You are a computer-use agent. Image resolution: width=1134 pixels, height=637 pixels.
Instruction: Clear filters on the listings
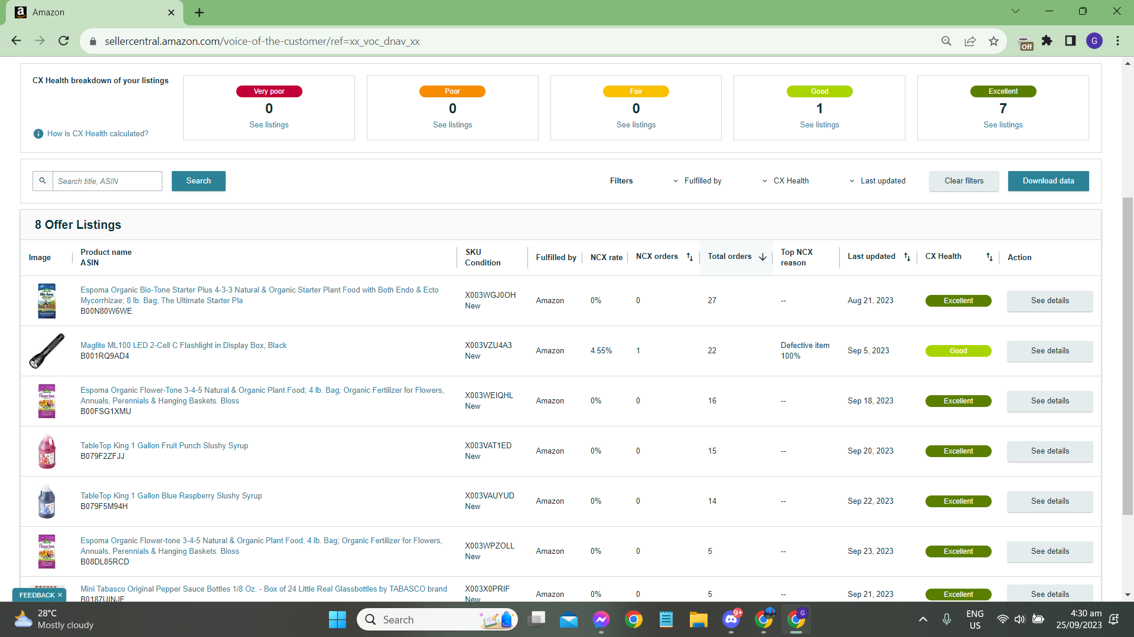coord(964,181)
